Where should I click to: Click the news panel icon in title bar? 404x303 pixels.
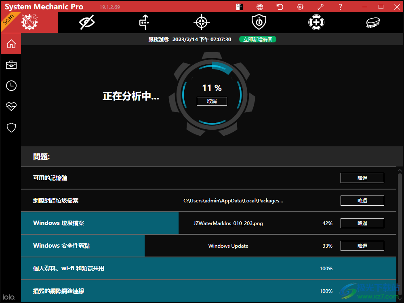point(239,7)
